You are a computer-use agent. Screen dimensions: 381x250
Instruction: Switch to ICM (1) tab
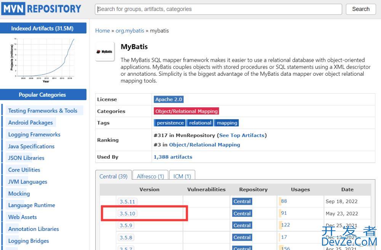click(182, 175)
